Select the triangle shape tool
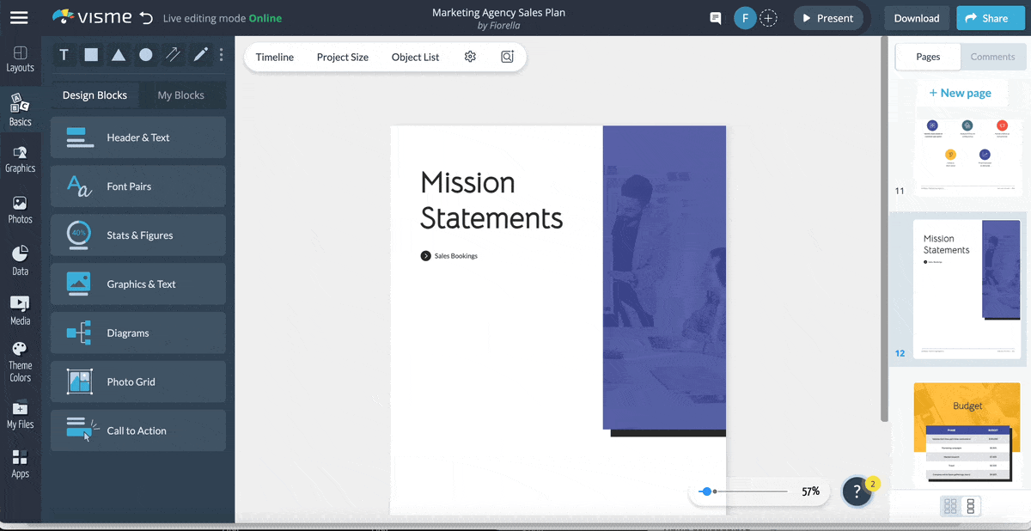Screen dimensions: 1031x531 119,55
